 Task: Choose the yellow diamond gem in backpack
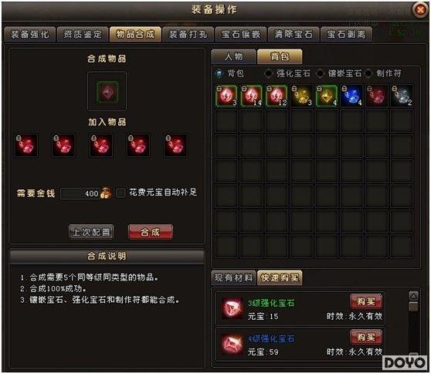(326, 96)
